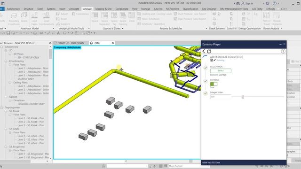Image resolution: width=301 pixels, height=169 pixels.
Task: Click Sign In in the title bar
Action: [x=249, y=3]
